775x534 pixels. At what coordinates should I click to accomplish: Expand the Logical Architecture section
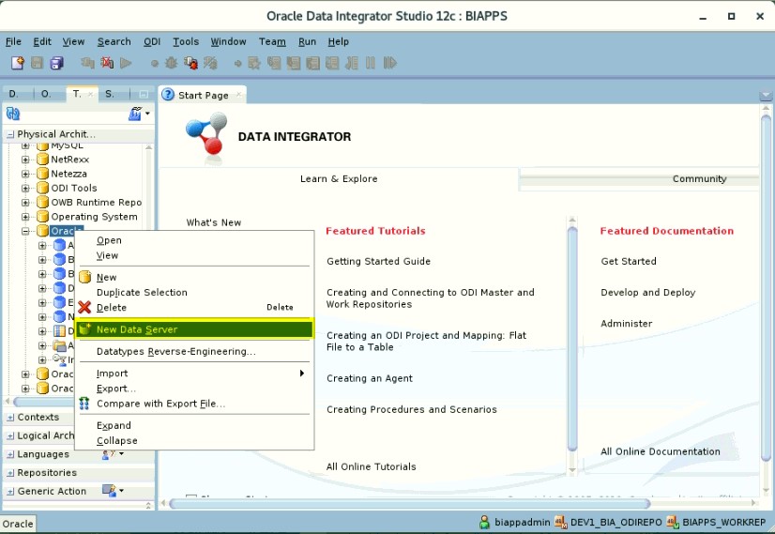(x=10, y=436)
